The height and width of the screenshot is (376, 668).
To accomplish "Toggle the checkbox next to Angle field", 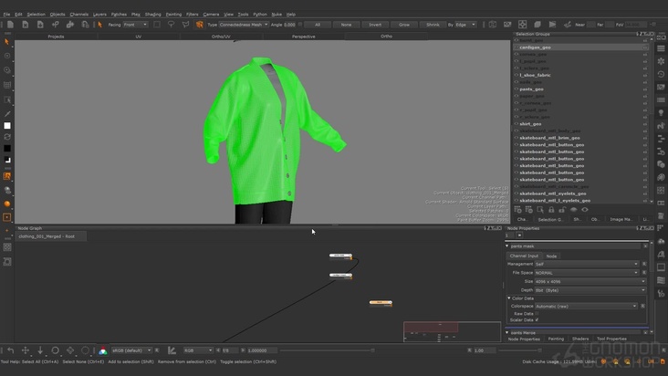I will pos(300,25).
